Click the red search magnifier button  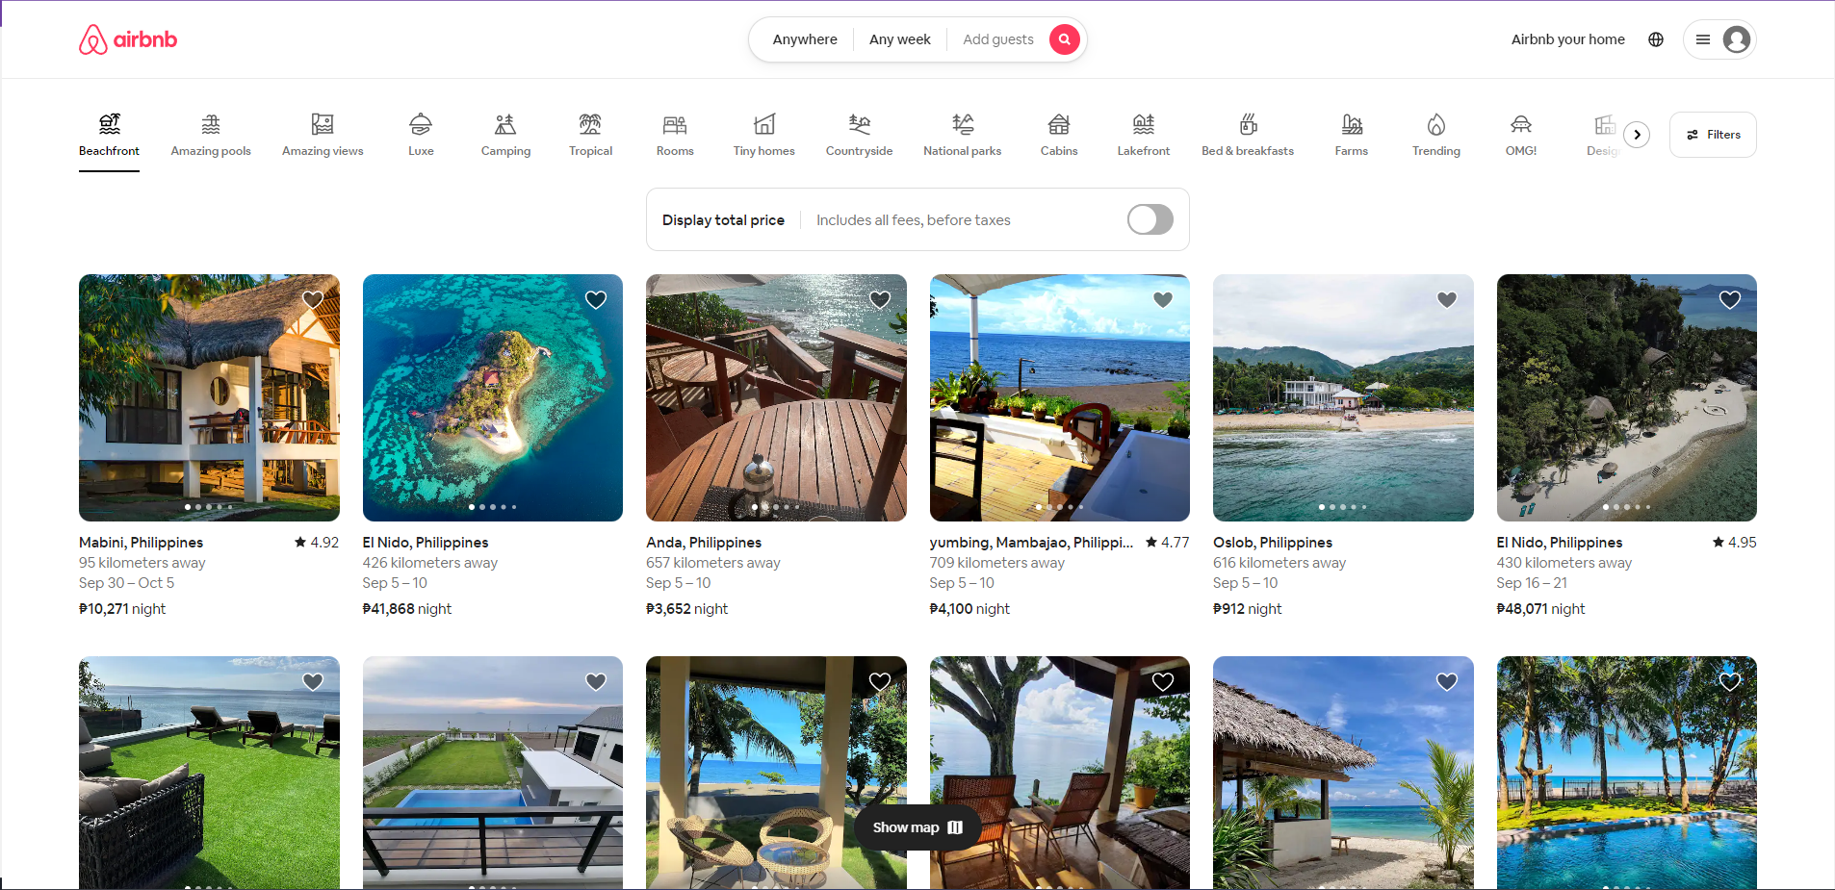pos(1064,39)
